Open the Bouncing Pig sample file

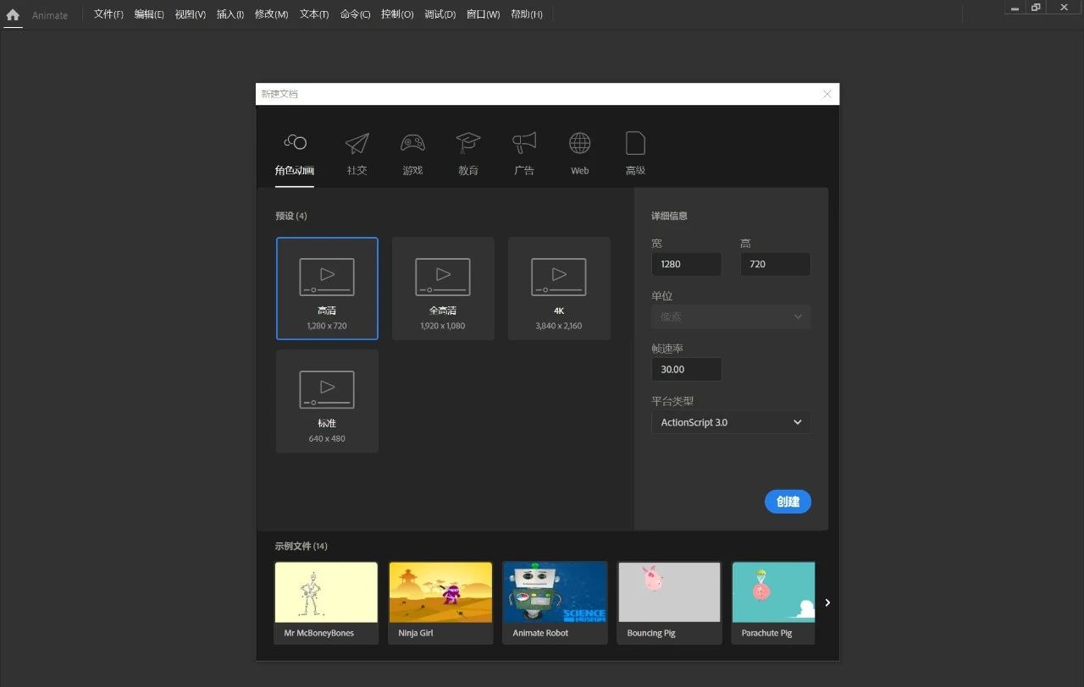pyautogui.click(x=669, y=603)
